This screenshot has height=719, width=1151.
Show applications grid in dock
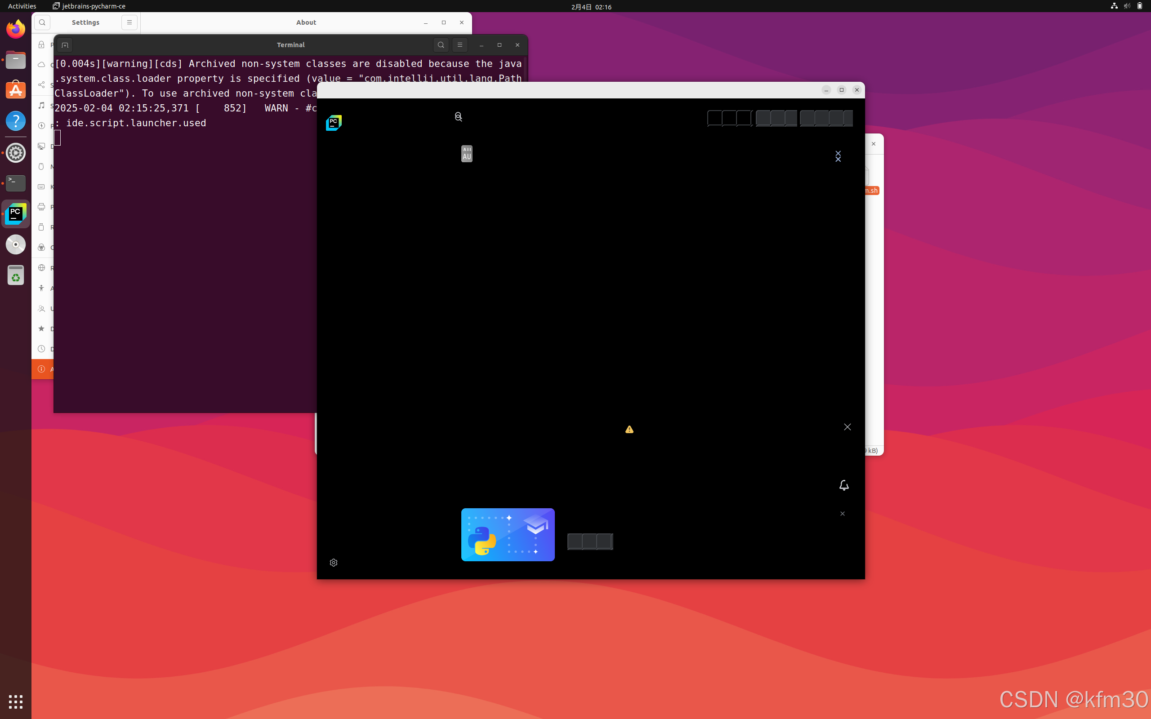[x=16, y=701]
